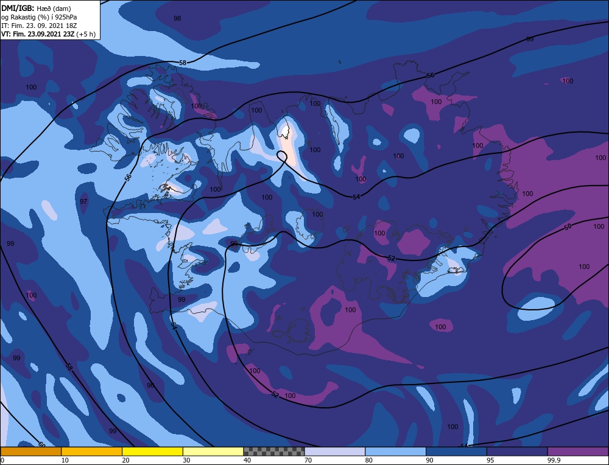Image resolution: width=609 pixels, height=465 pixels.
Task: Click the '10' legend scale value
Action: (x=65, y=460)
